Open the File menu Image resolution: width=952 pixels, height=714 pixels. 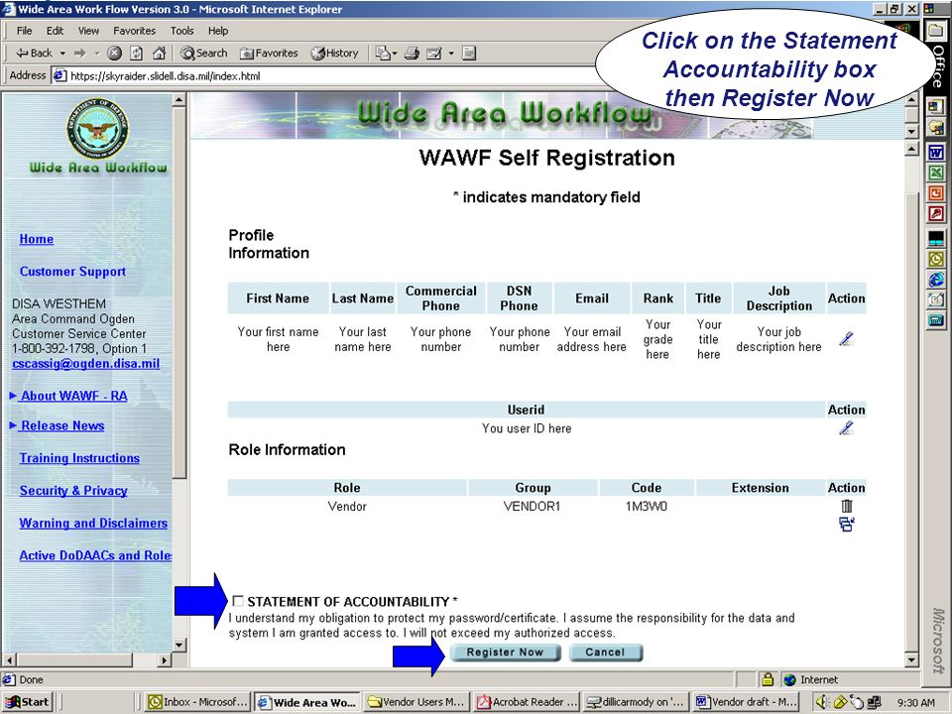(24, 31)
